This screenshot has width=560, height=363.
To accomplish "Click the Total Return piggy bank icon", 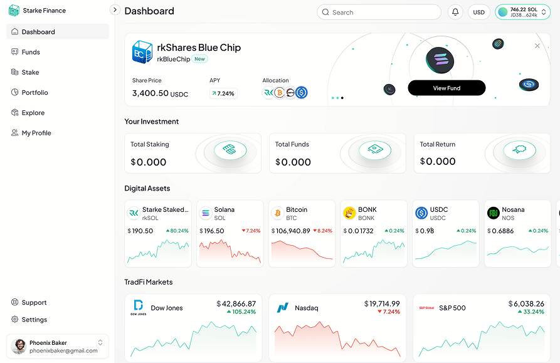I will (x=520, y=150).
